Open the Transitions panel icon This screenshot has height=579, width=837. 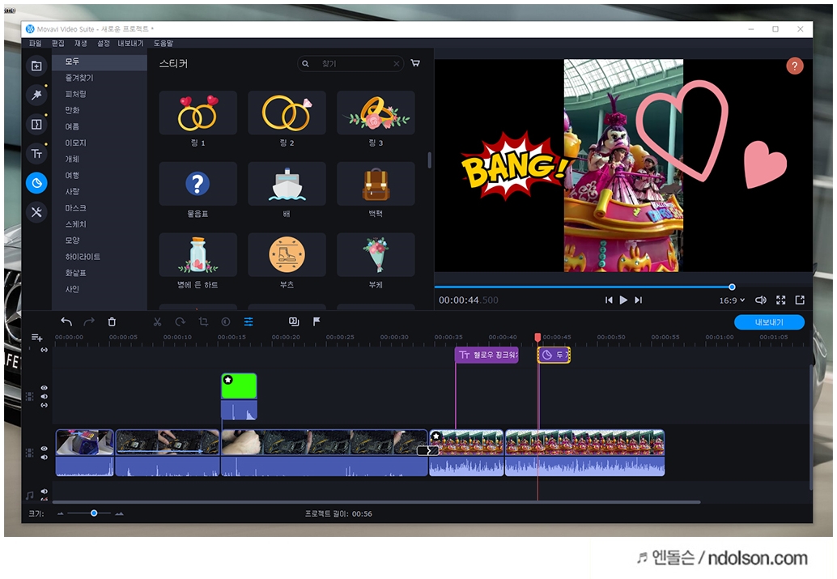pos(36,125)
